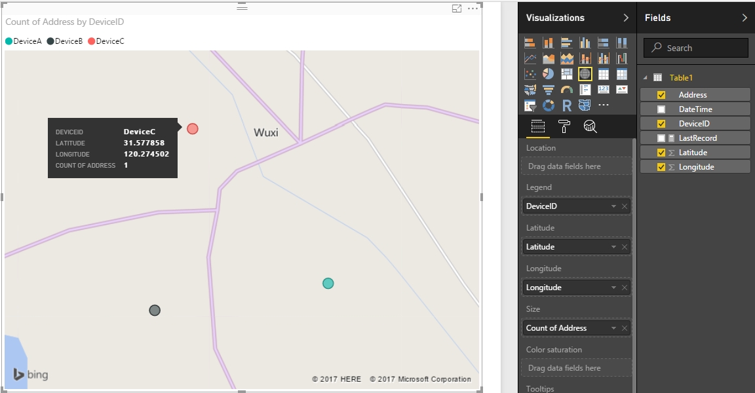Screen dimensions: 755x393
Task: Open the Longitude field well dropdown arrow
Action: 613,288
